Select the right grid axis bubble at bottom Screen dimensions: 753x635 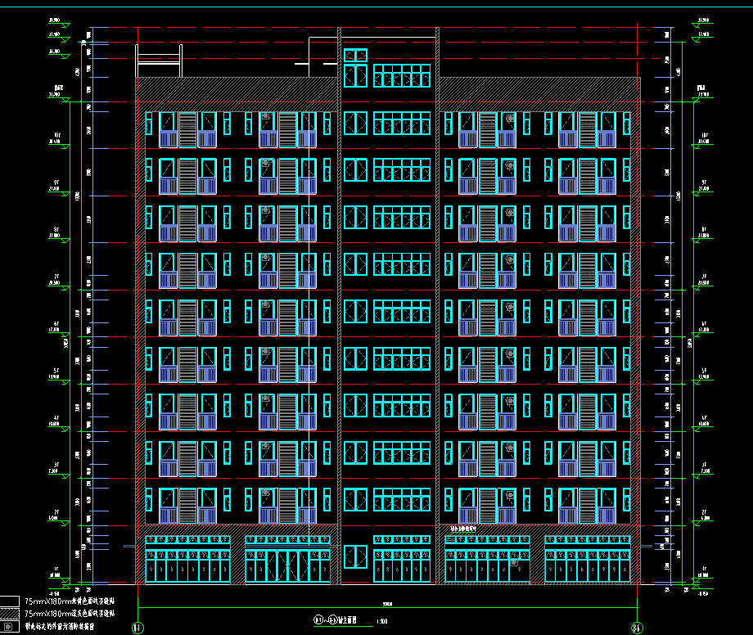pyautogui.click(x=637, y=628)
